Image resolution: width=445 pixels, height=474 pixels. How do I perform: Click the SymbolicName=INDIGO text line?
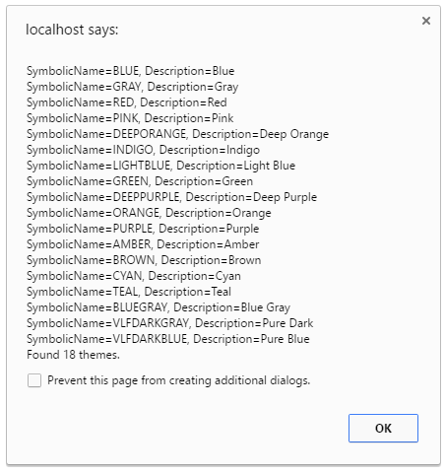coord(143,150)
